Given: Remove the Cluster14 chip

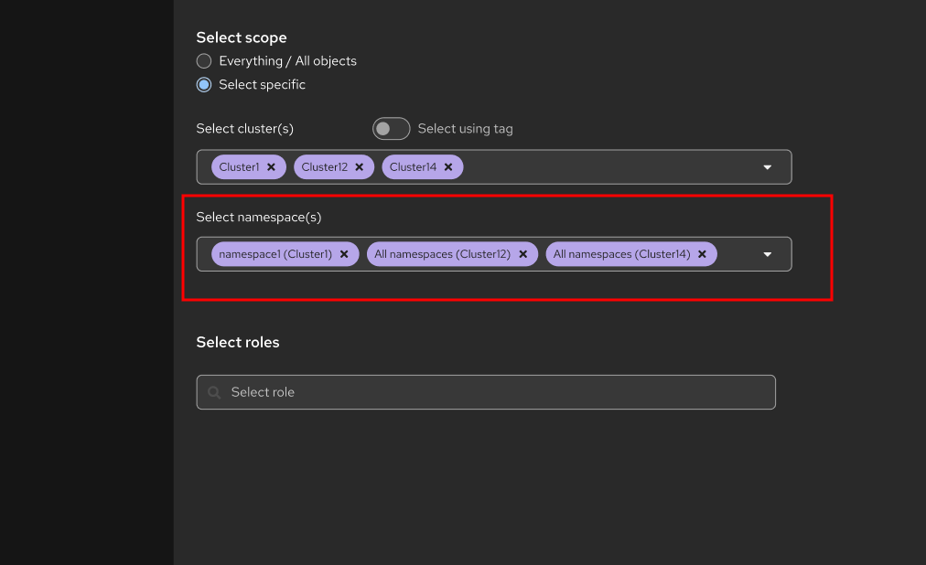Looking at the screenshot, I should click(448, 167).
